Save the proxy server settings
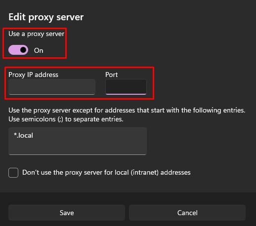 pos(67,213)
